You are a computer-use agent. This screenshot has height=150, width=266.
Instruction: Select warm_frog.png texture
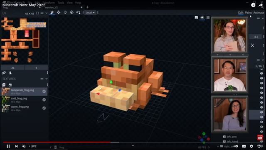24,108
